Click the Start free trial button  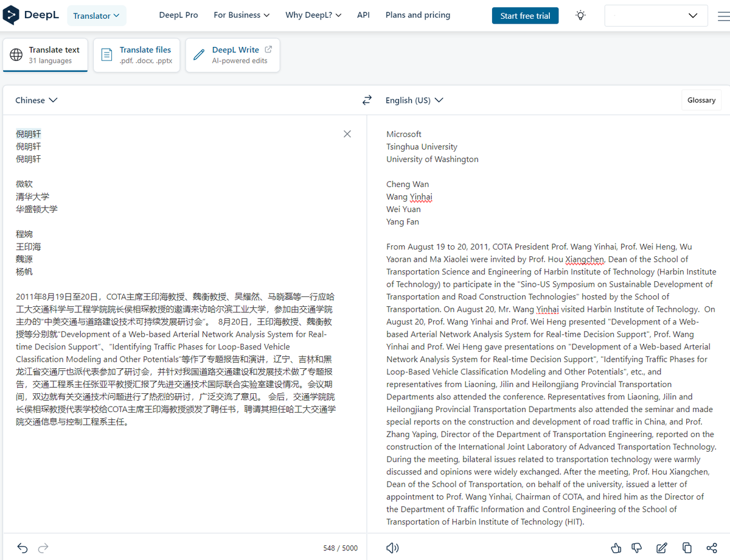point(526,16)
